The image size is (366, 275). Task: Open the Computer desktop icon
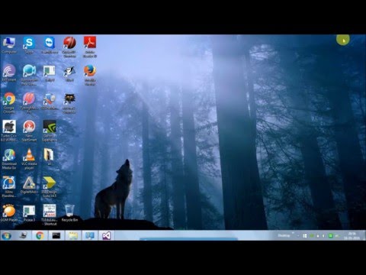[x=9, y=45]
